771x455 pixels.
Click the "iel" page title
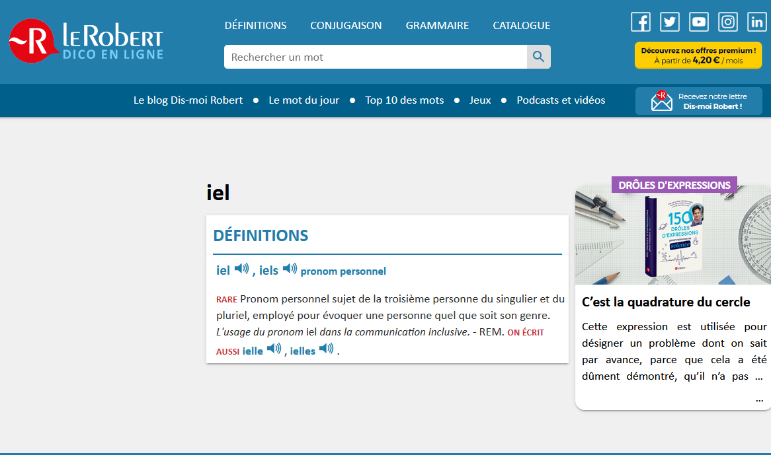click(218, 192)
